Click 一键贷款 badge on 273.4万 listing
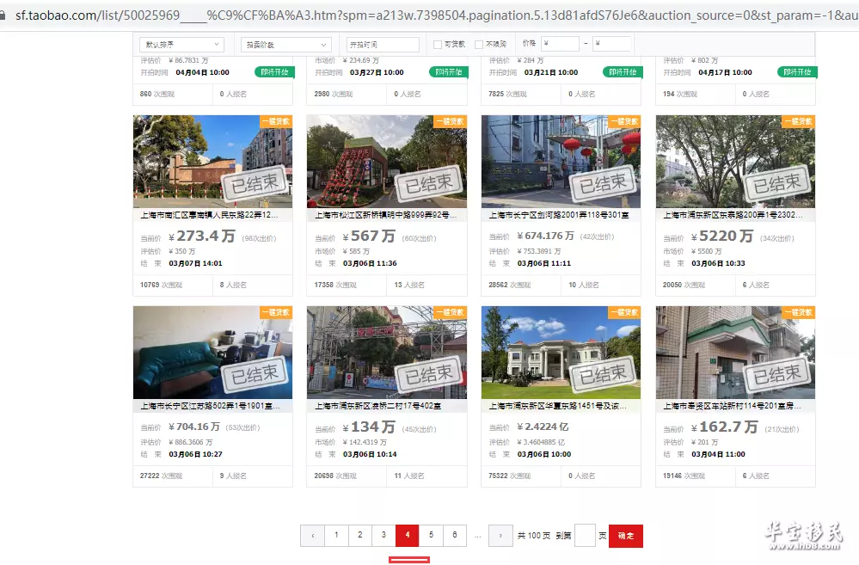This screenshot has width=859, height=565. [276, 121]
